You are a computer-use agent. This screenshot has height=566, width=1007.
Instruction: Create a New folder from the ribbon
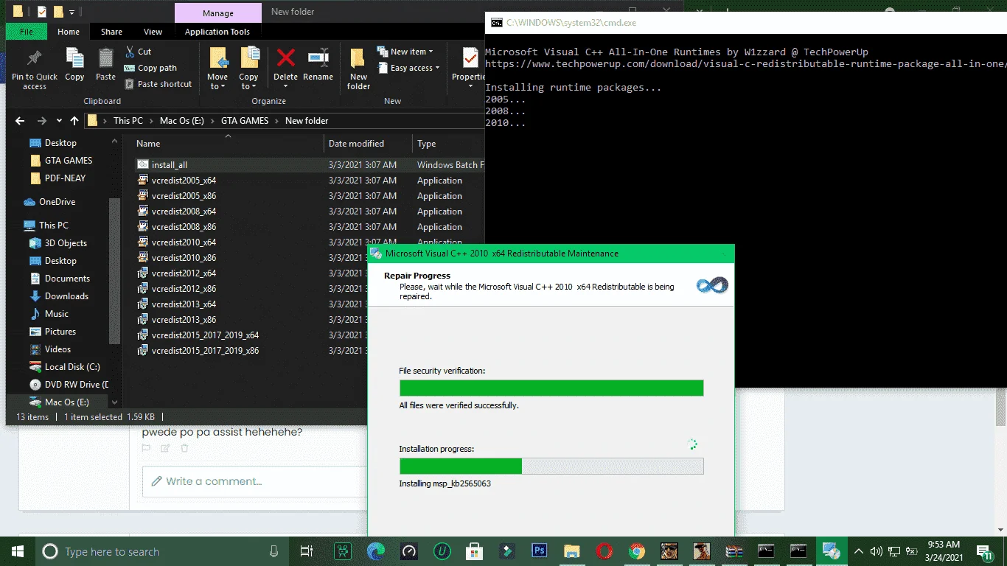pyautogui.click(x=358, y=69)
